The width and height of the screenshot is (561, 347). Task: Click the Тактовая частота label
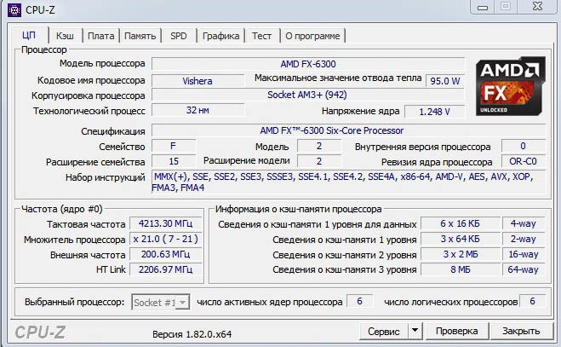click(86, 224)
